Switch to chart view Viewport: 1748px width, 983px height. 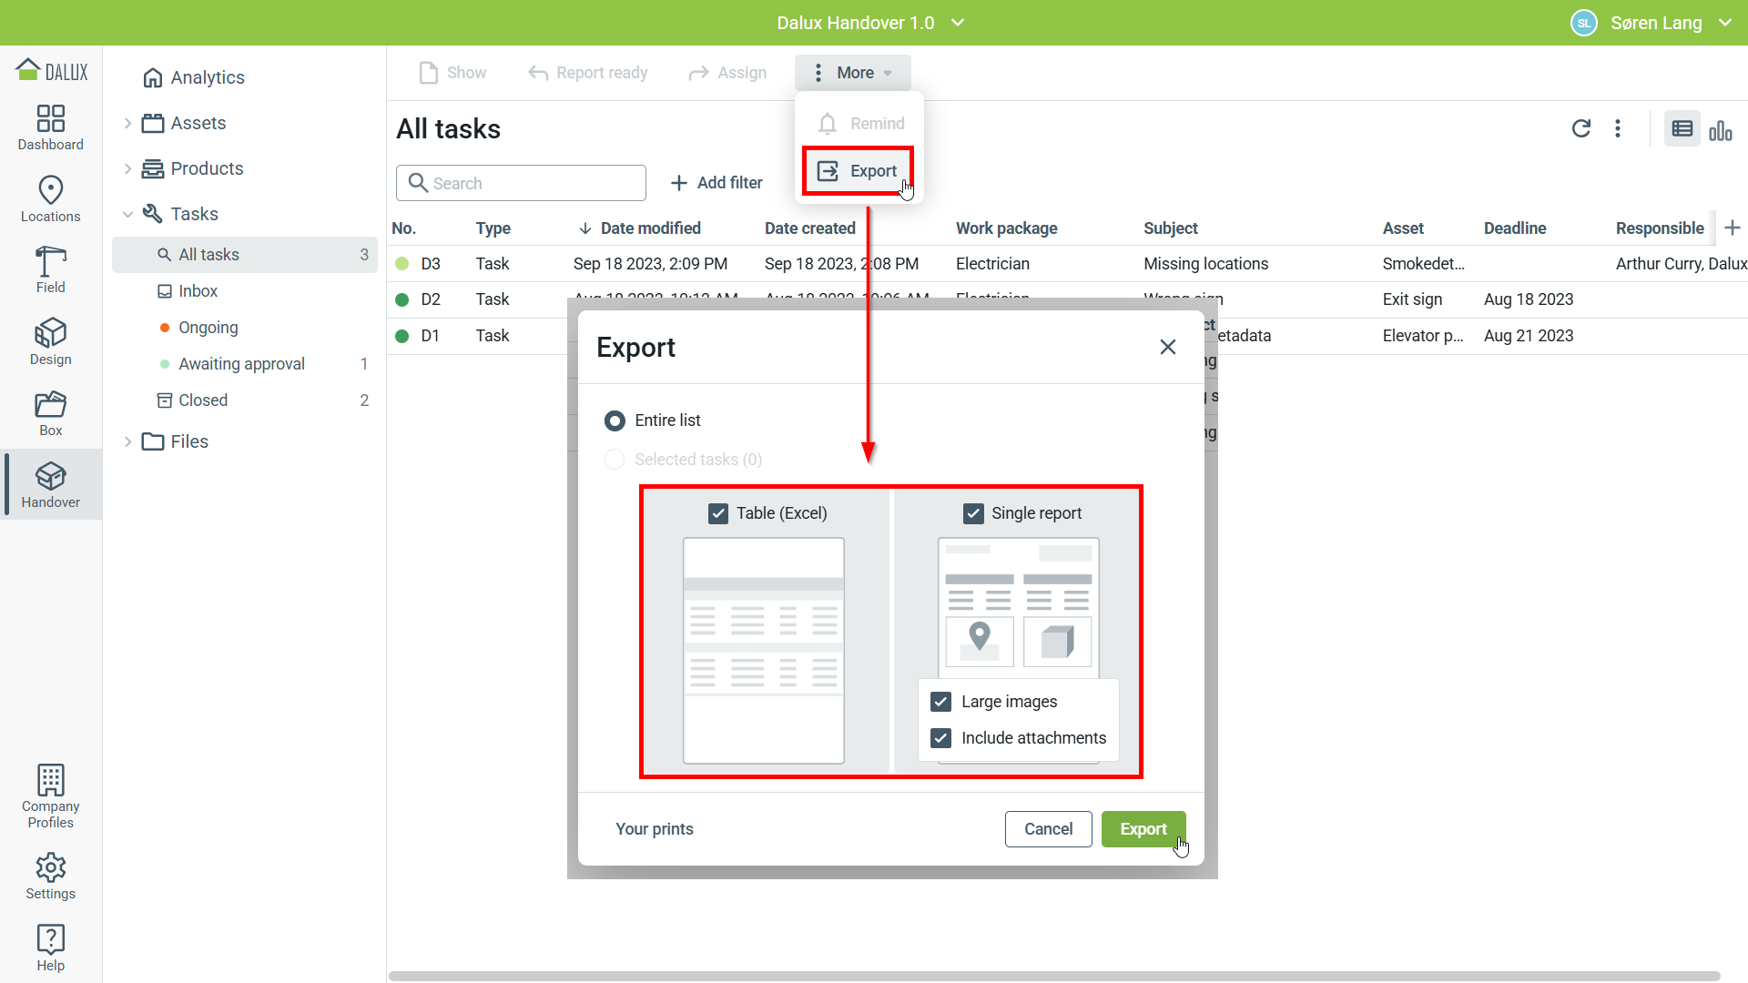coord(1721,129)
